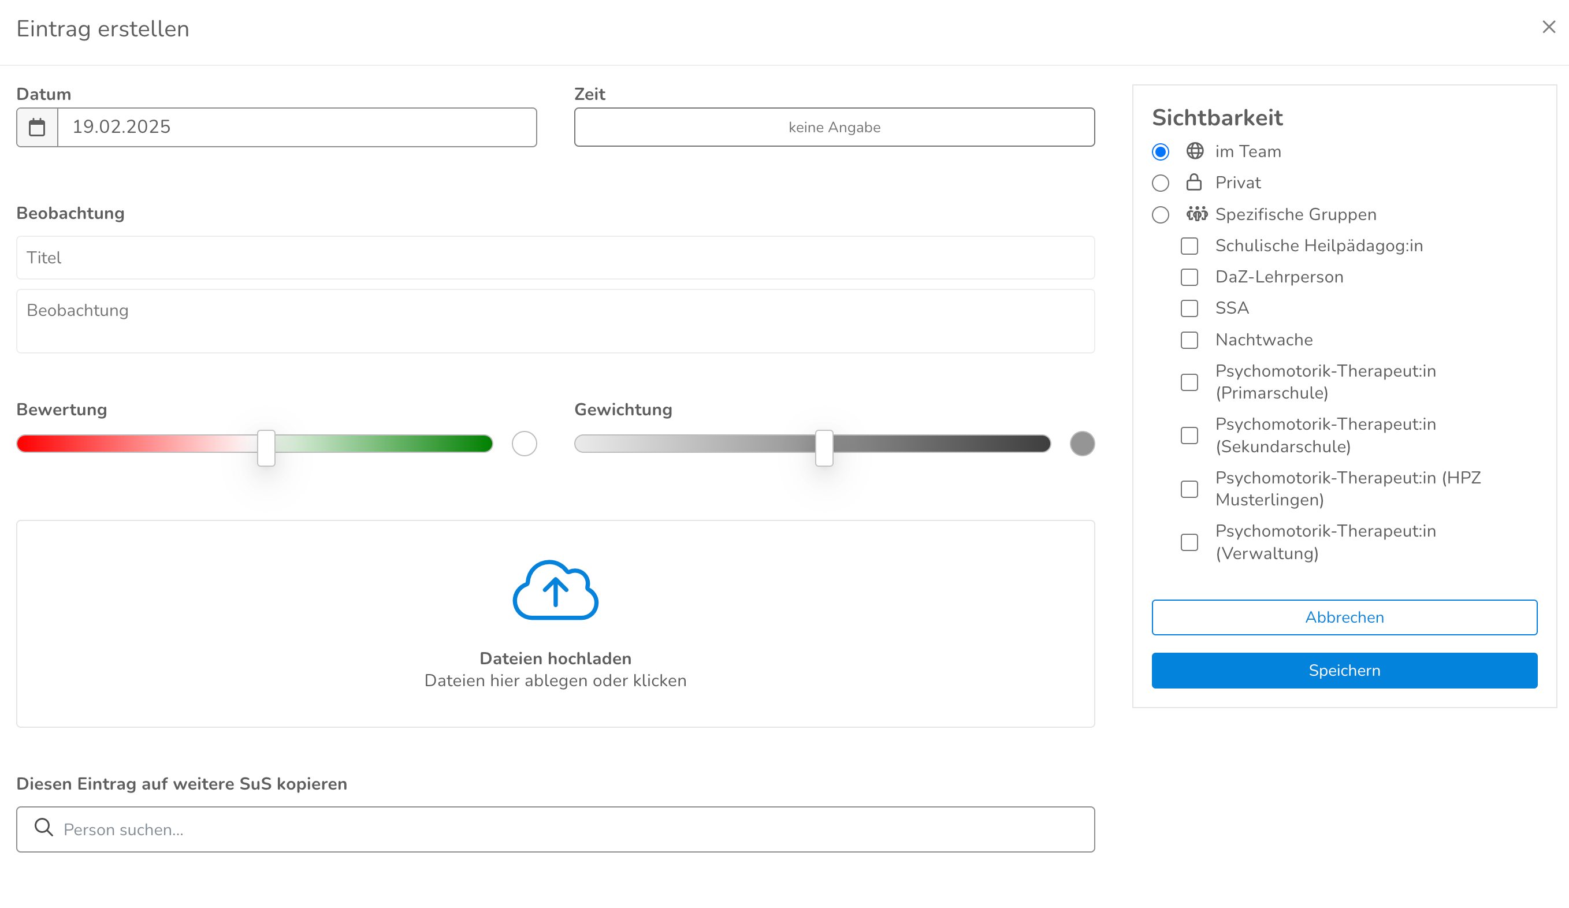Enable the DaZ-Lehrperson checkbox
The image size is (1569, 908).
pyautogui.click(x=1189, y=277)
